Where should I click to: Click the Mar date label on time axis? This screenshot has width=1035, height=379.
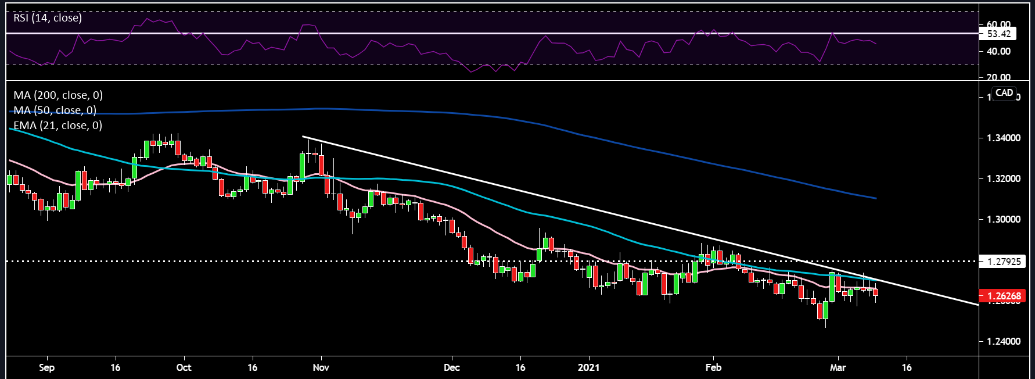coord(838,367)
